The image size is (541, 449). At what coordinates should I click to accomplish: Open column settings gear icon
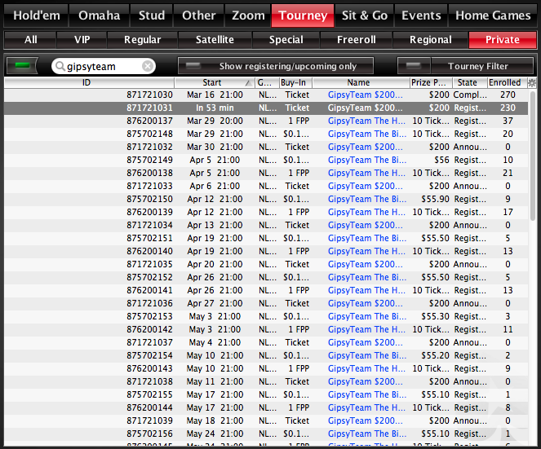point(532,82)
